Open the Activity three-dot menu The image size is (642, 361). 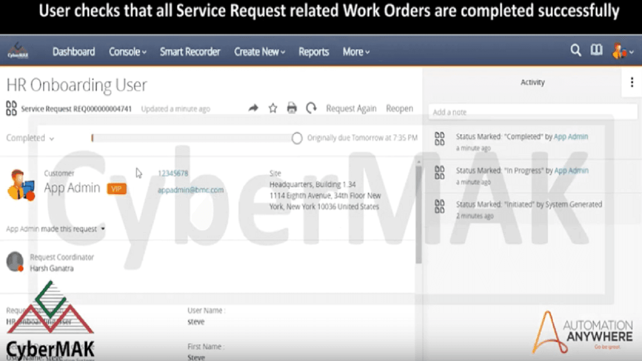[x=632, y=82]
